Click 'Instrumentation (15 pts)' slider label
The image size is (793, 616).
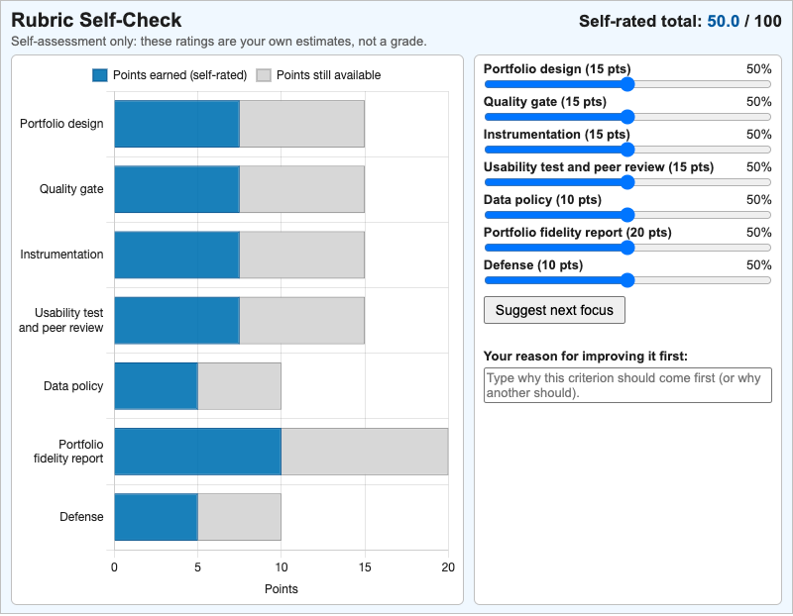click(x=556, y=135)
